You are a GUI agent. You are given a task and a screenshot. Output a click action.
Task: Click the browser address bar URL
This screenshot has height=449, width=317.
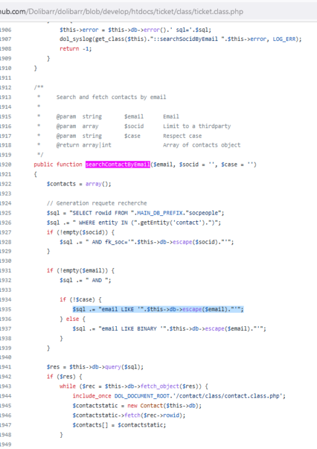click(x=122, y=11)
